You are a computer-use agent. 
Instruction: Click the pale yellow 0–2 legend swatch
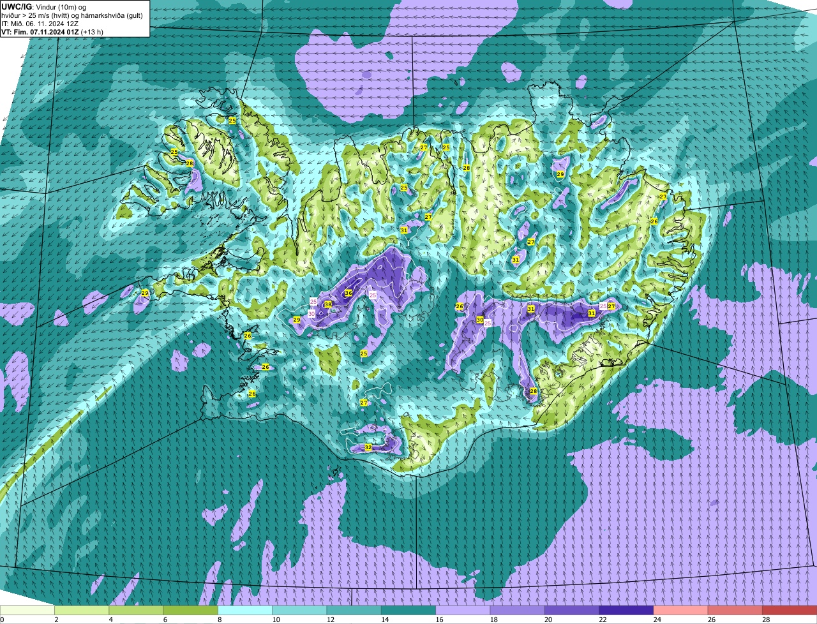point(27,610)
